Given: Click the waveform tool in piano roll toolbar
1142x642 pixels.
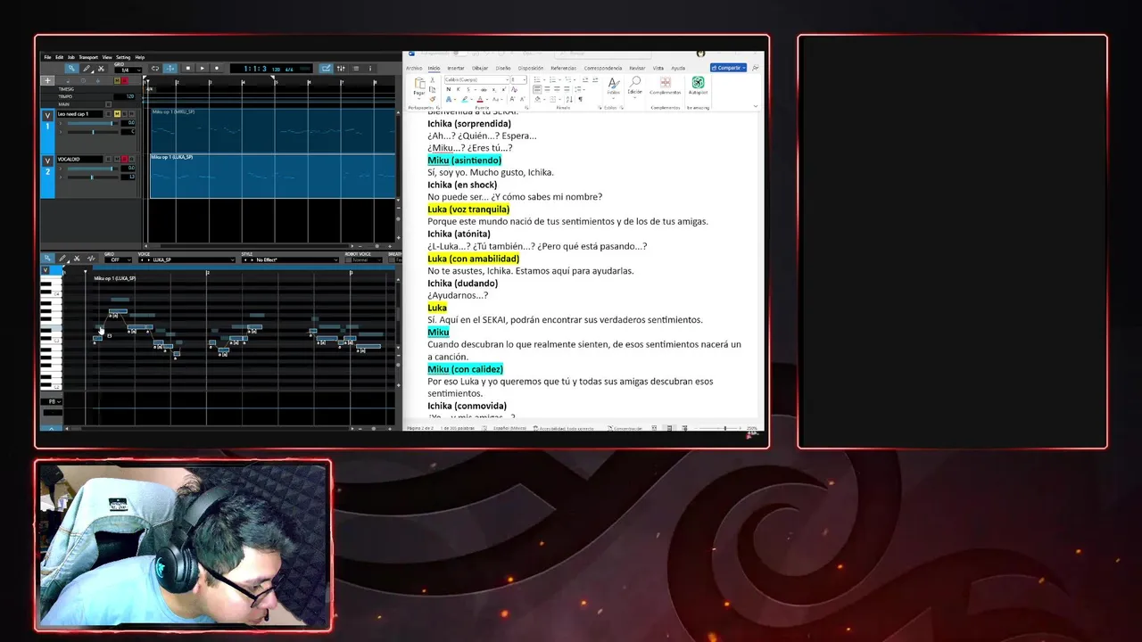Looking at the screenshot, I should pos(91,259).
